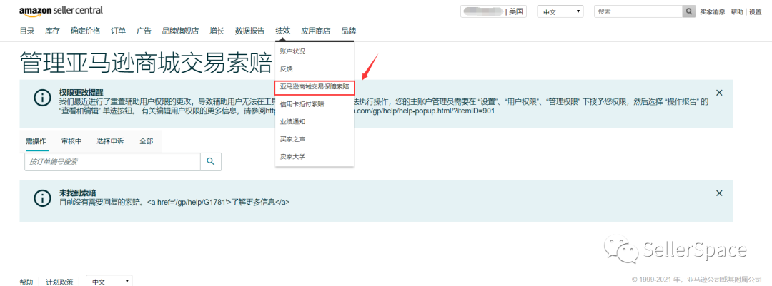Open the 品牌旗舰店 menu
772x286 pixels.
point(180,31)
